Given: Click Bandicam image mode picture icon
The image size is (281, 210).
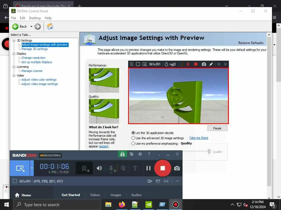Looking at the screenshot, I should (158, 181).
